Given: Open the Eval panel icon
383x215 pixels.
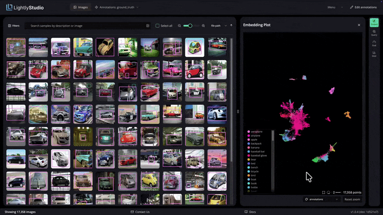Looking at the screenshot, I should click(374, 43).
